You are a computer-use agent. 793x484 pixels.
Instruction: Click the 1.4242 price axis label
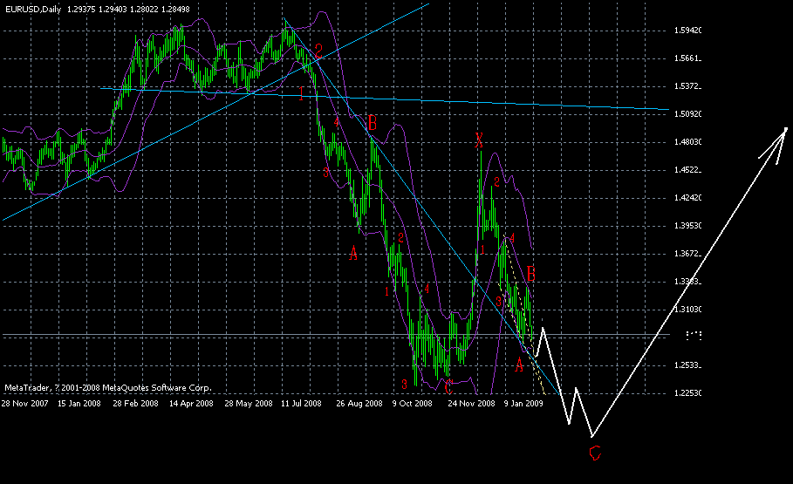[x=687, y=197]
